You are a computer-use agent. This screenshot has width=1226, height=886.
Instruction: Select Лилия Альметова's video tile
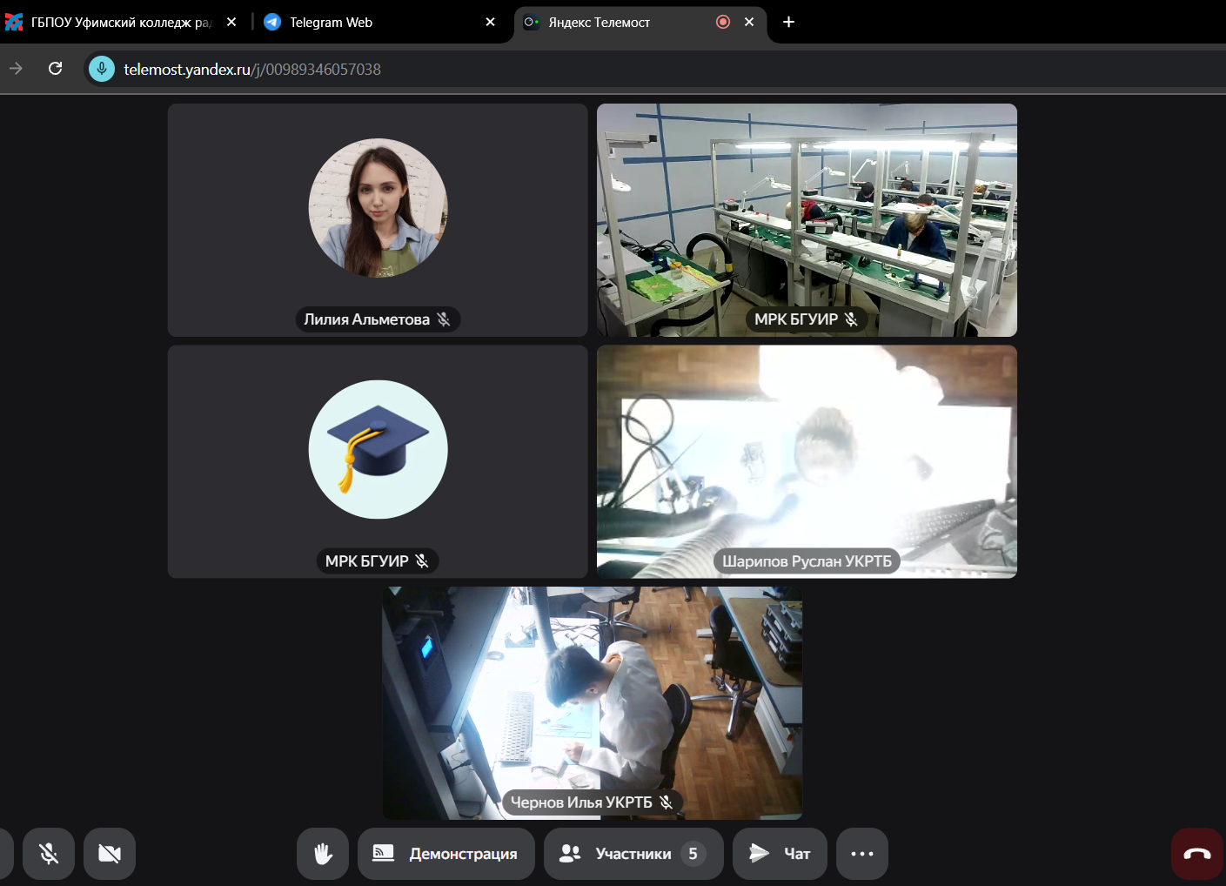[x=378, y=220]
